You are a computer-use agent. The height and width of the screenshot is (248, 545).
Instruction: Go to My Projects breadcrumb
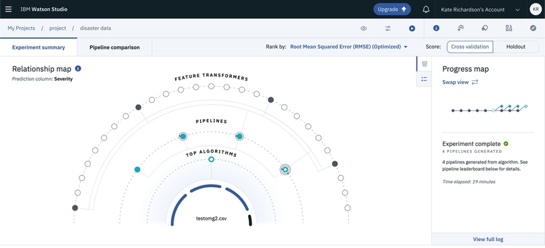pyautogui.click(x=21, y=28)
